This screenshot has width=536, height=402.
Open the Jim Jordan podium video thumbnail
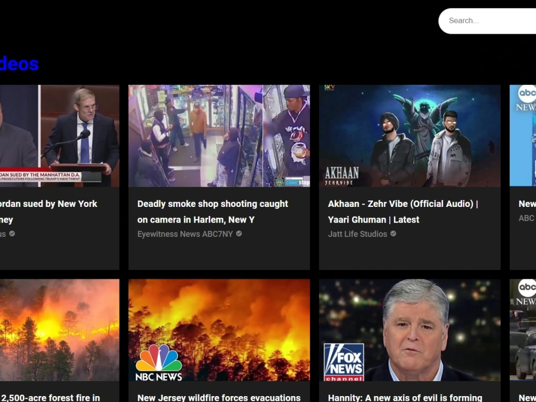[x=59, y=136]
